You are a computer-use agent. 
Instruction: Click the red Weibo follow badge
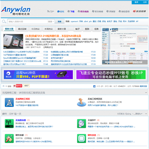[17, 86]
